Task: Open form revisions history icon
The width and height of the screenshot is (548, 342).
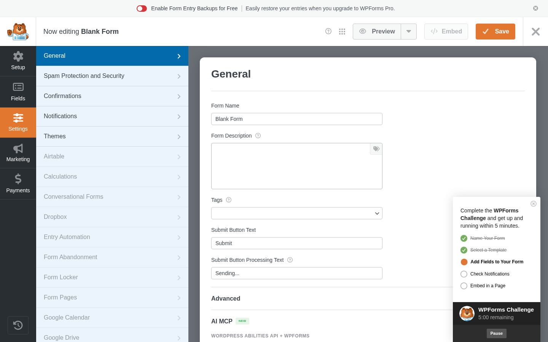Action: 18,325
